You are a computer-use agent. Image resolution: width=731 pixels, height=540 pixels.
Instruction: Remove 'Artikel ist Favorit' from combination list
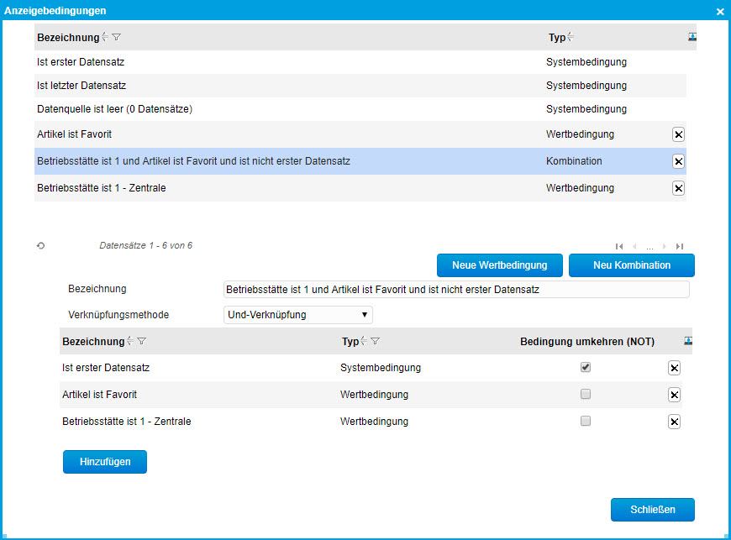point(674,395)
